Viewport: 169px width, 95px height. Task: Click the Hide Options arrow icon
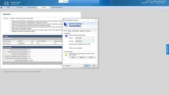click(64, 66)
